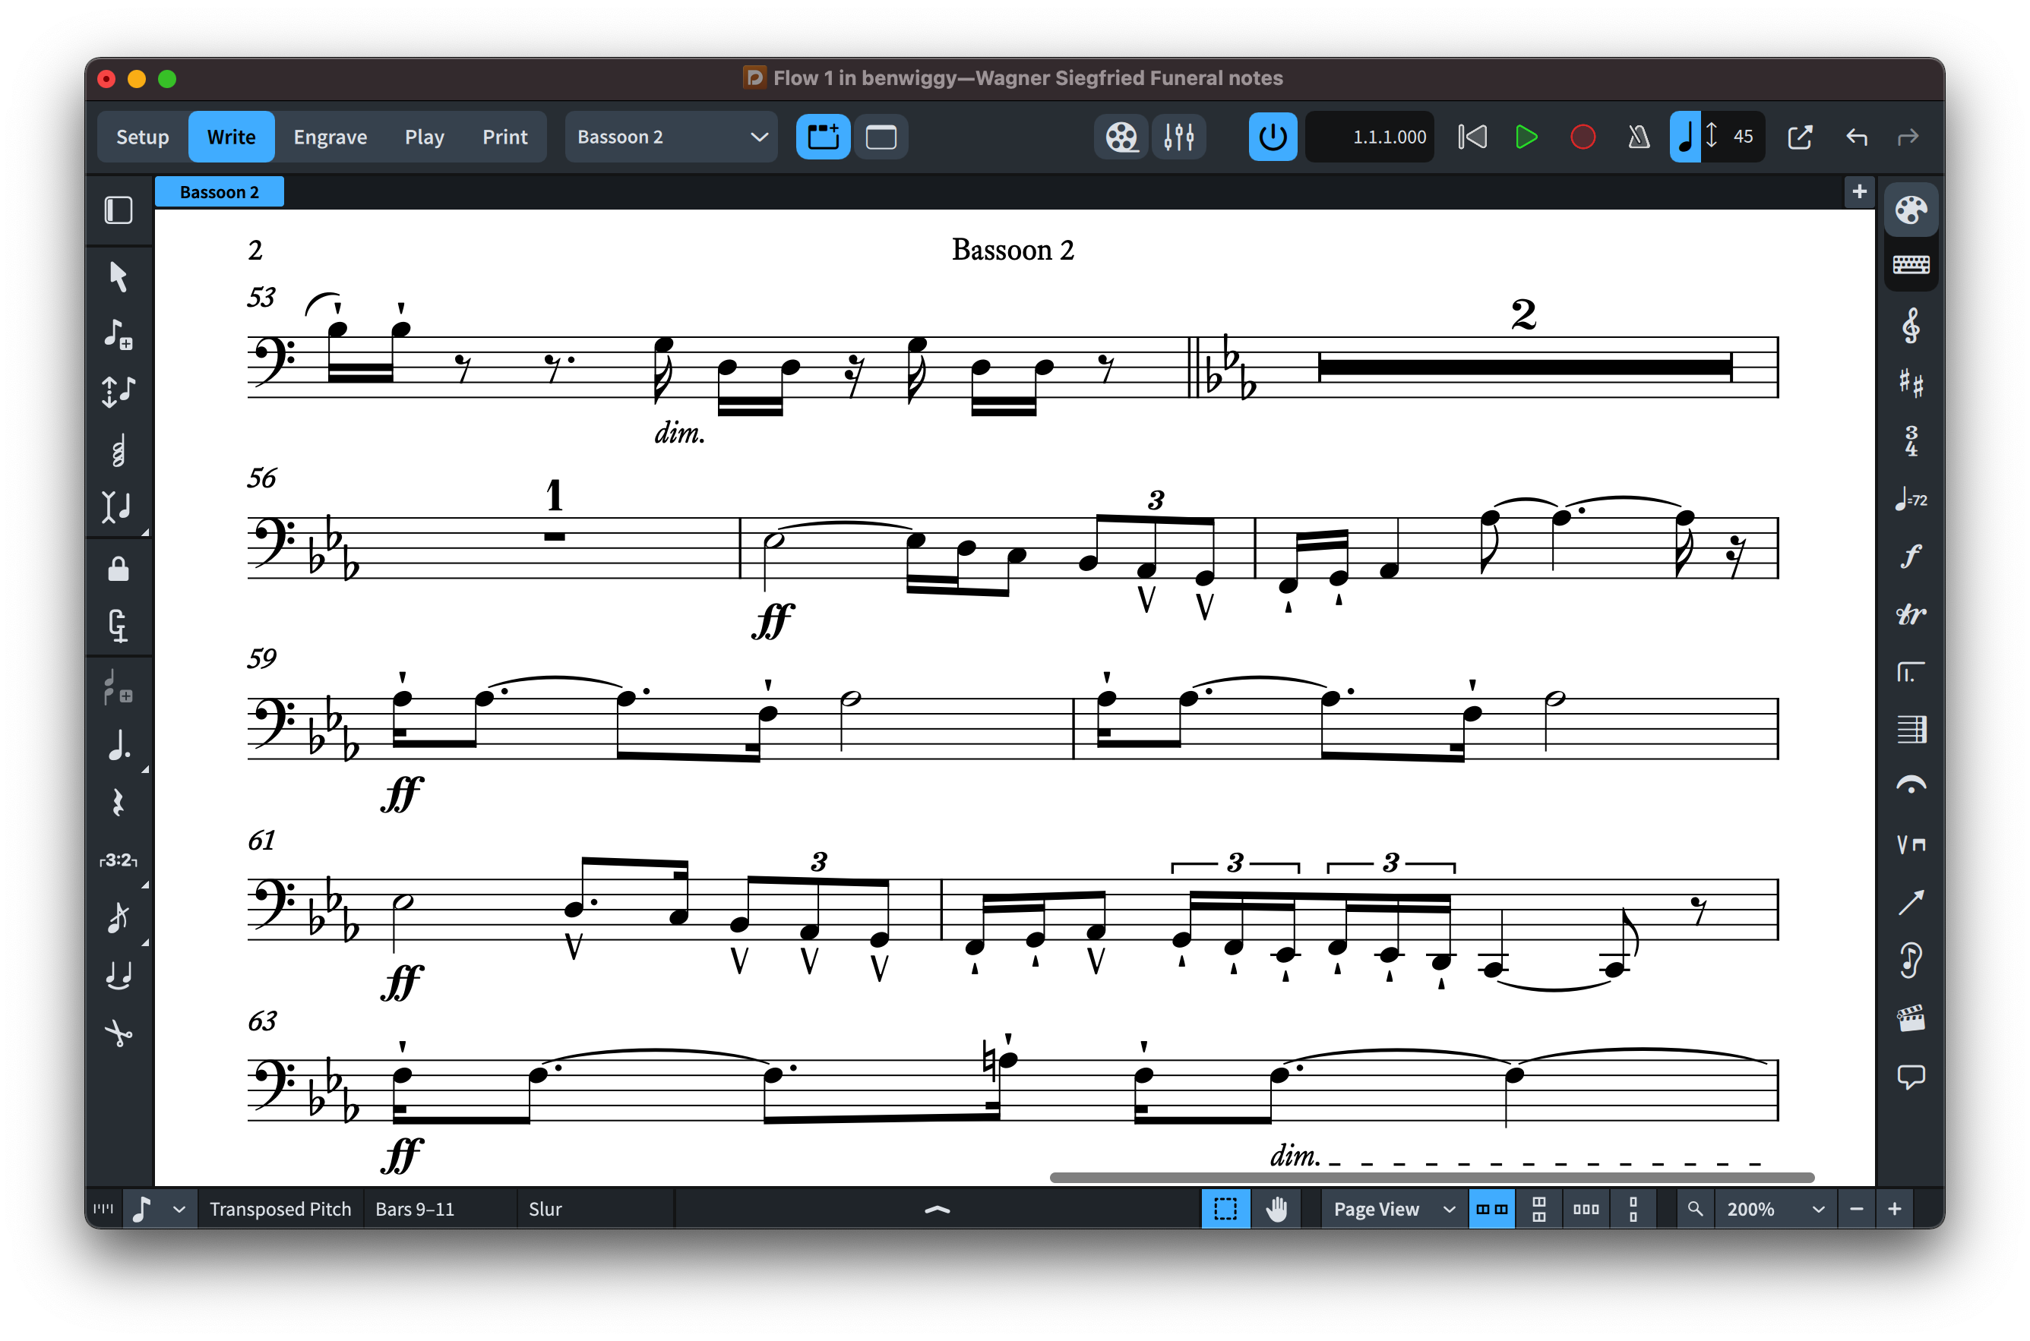Switch to Print mode
This screenshot has height=1341, width=2030.
point(504,137)
